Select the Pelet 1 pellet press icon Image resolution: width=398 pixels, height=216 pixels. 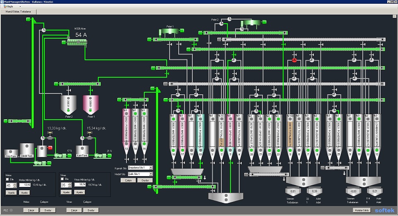(x=169, y=32)
